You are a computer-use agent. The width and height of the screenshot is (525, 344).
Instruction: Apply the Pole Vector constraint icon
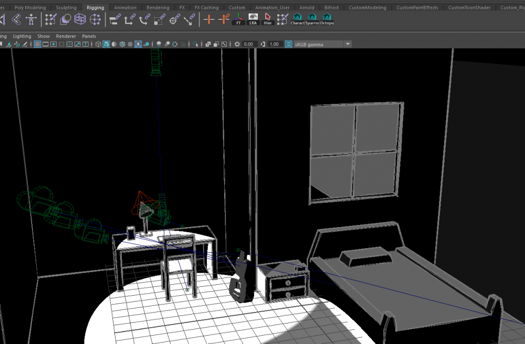[189, 19]
